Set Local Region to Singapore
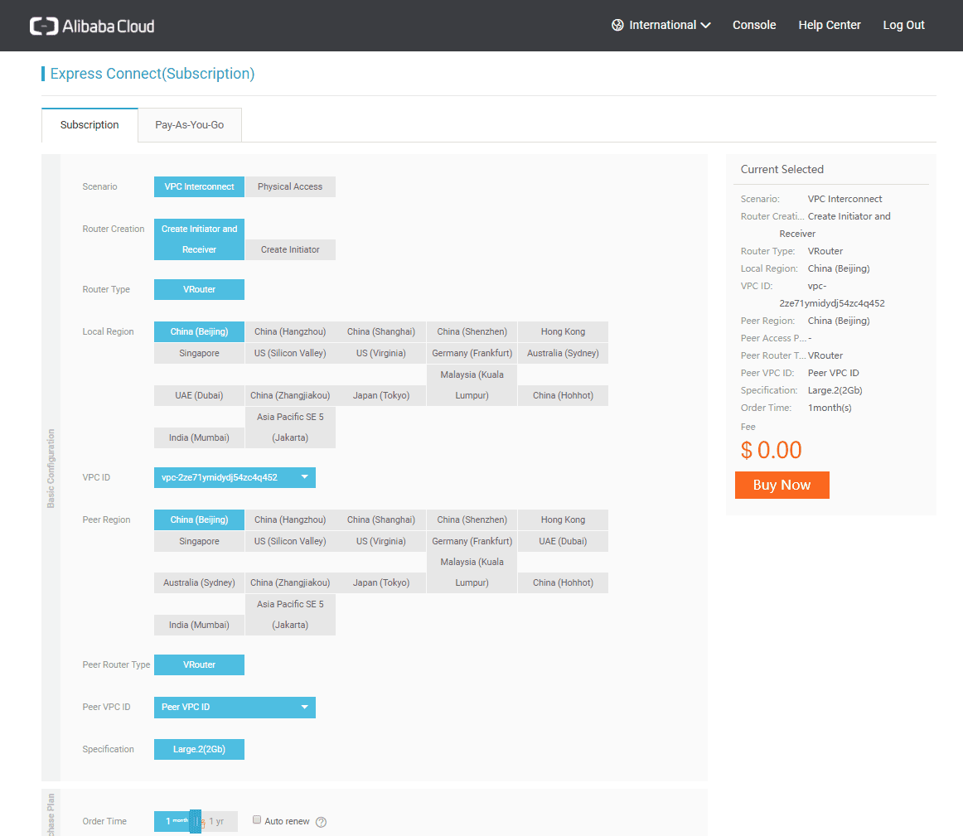The width and height of the screenshot is (963, 836). [x=199, y=354]
